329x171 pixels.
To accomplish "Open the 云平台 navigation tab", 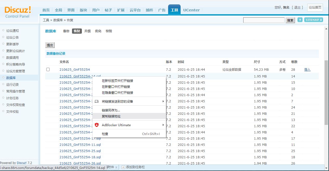I will tap(135, 10).
